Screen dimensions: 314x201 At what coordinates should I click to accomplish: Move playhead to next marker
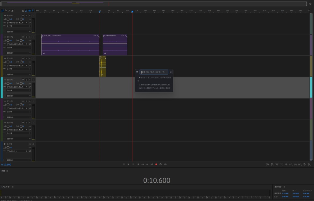151,164
